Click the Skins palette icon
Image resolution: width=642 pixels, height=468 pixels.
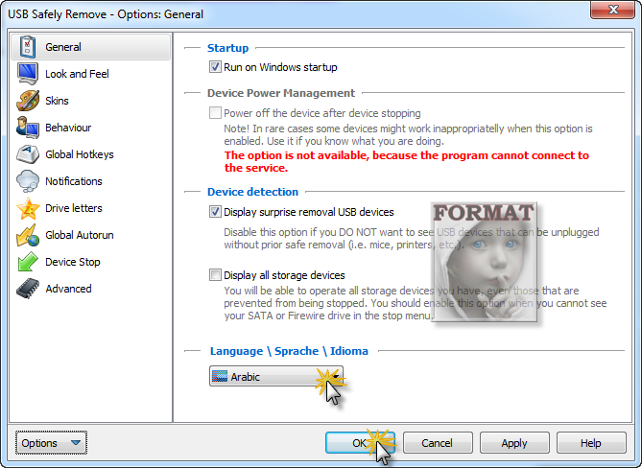click(x=28, y=101)
